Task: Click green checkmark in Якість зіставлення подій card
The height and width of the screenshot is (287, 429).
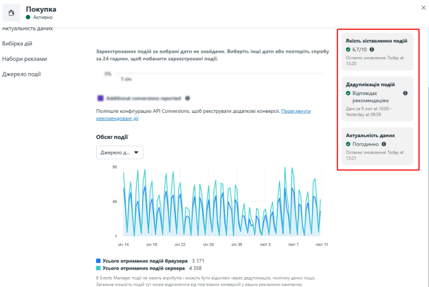Action: coord(348,50)
